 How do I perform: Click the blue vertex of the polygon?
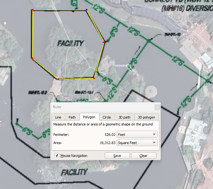click(x=87, y=10)
